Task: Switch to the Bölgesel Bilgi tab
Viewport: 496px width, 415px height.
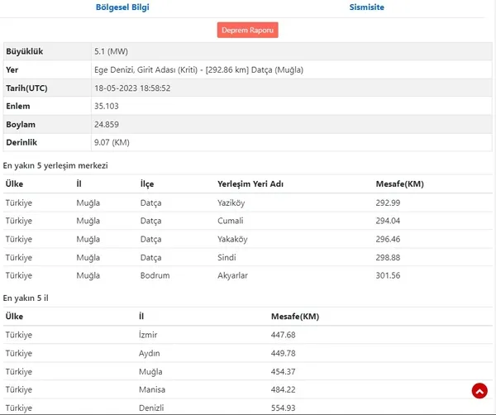Action: pyautogui.click(x=123, y=7)
